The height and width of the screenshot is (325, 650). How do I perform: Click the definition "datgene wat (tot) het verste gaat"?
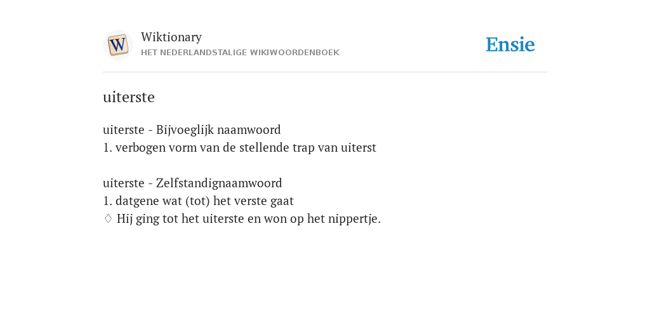204,201
